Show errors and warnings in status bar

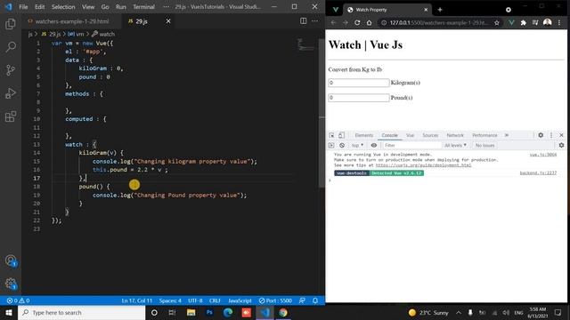click(18, 300)
